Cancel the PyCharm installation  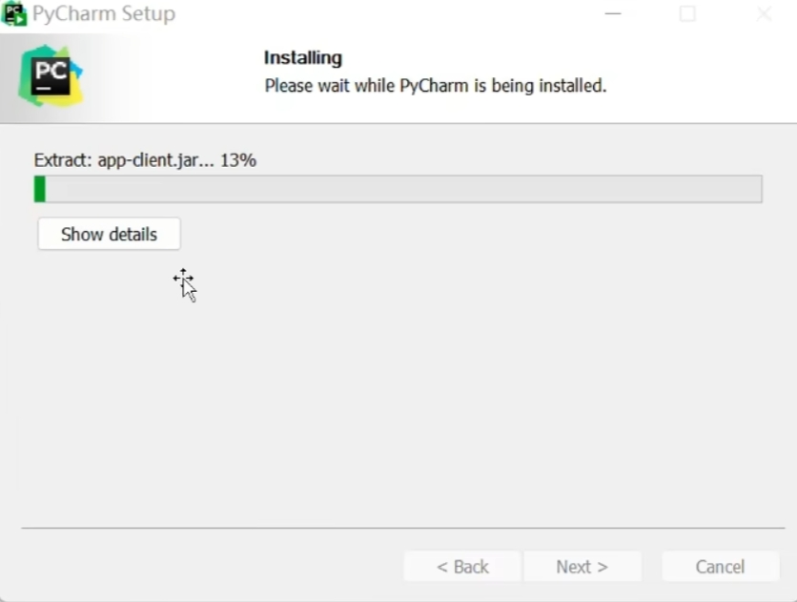720,567
